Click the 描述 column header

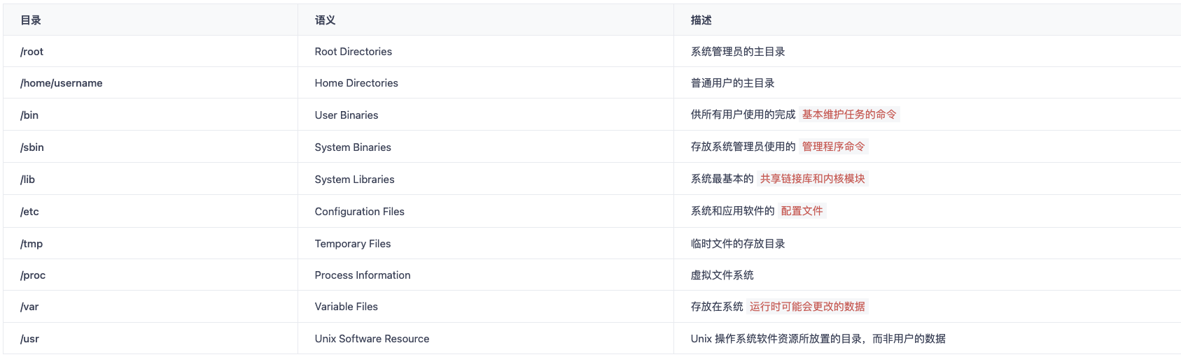click(x=701, y=20)
